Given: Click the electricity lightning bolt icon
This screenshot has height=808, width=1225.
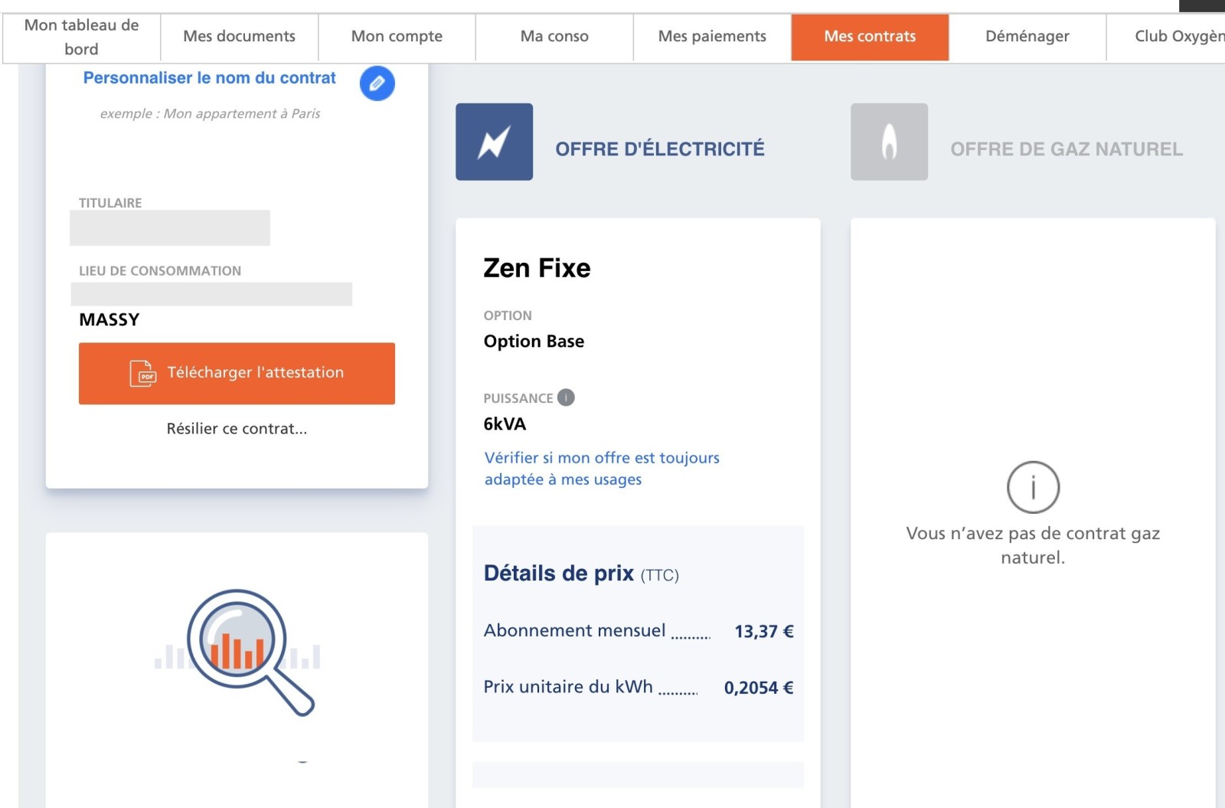Looking at the screenshot, I should (x=494, y=142).
